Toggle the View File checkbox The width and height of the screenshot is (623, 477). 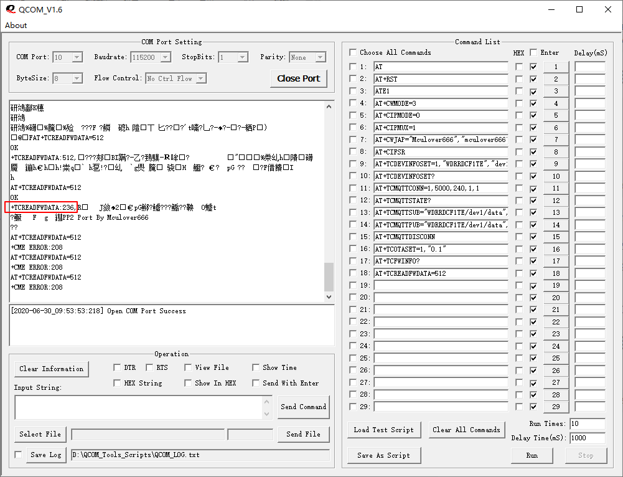(188, 367)
